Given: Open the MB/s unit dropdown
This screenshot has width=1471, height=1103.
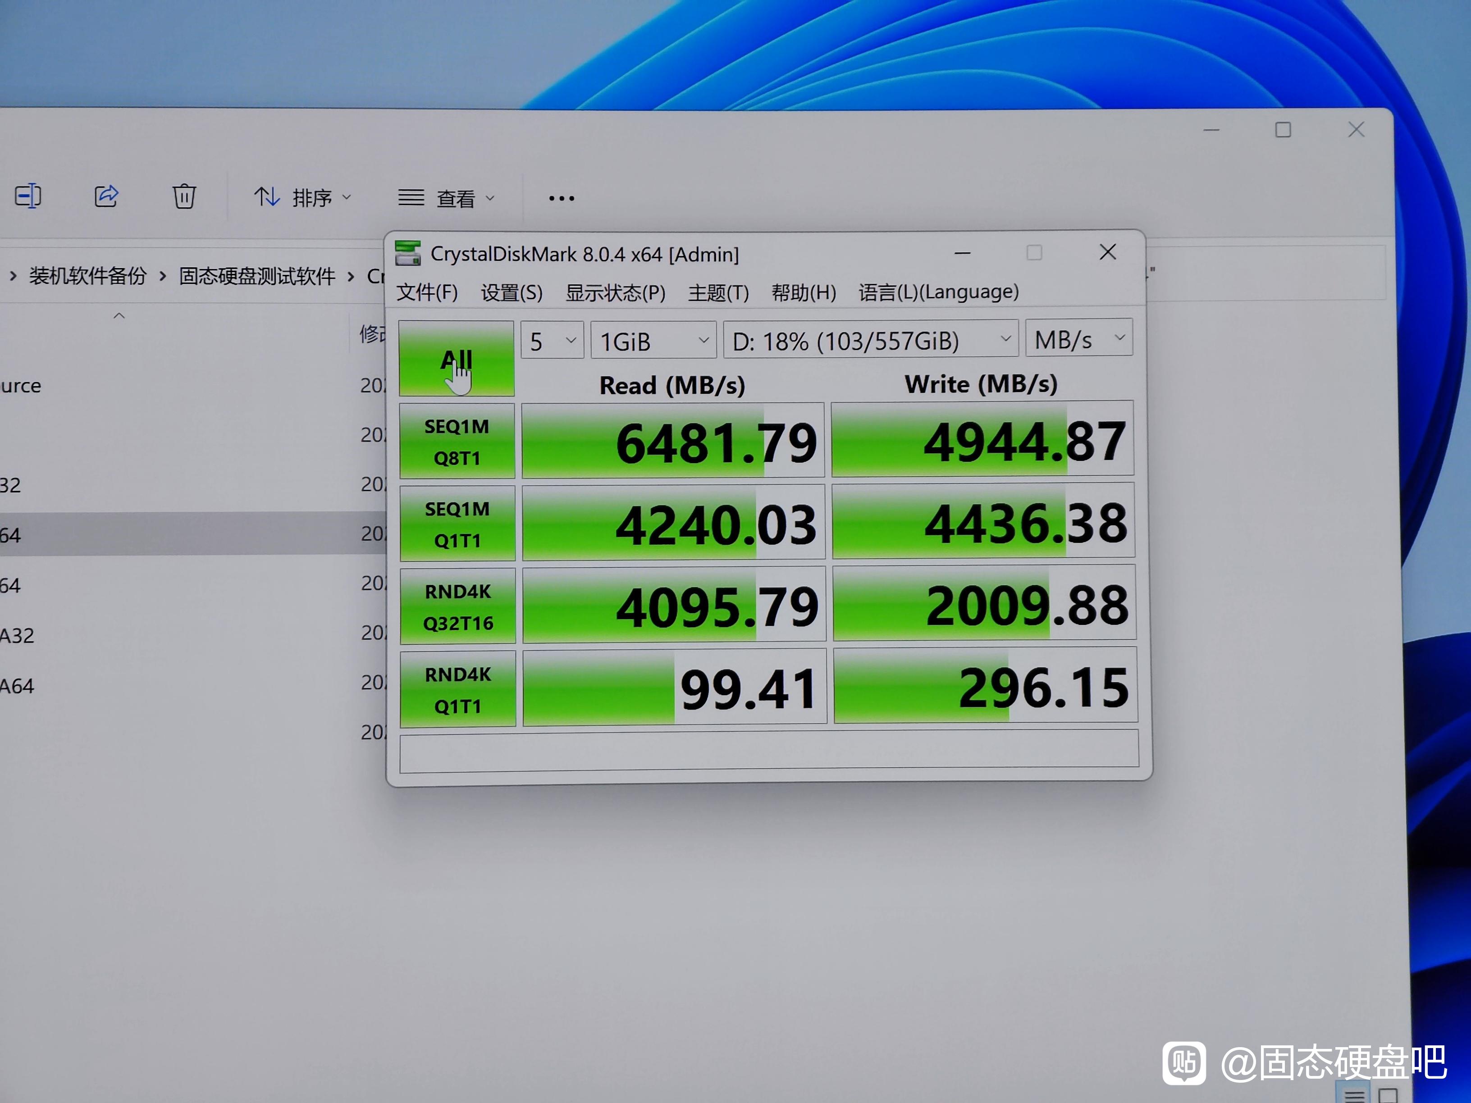Looking at the screenshot, I should (x=1078, y=338).
